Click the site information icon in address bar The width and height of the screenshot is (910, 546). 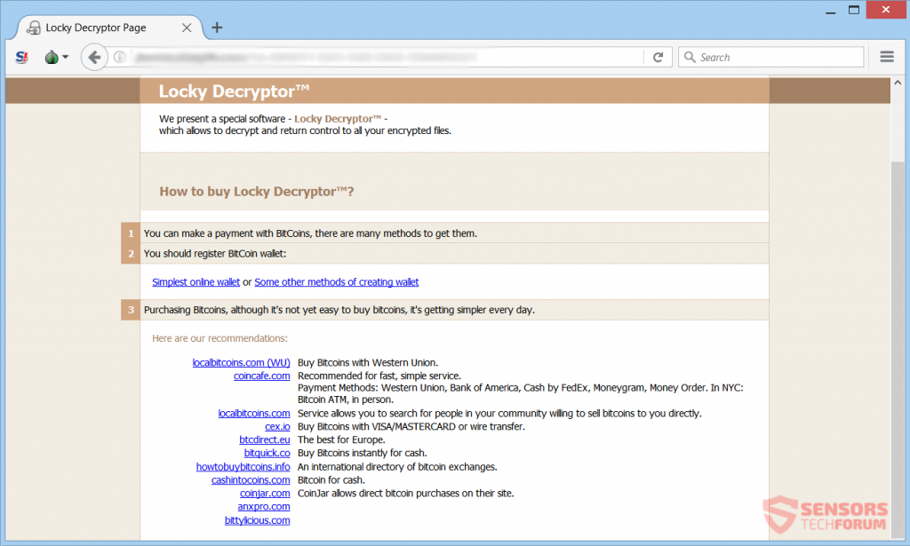point(119,56)
